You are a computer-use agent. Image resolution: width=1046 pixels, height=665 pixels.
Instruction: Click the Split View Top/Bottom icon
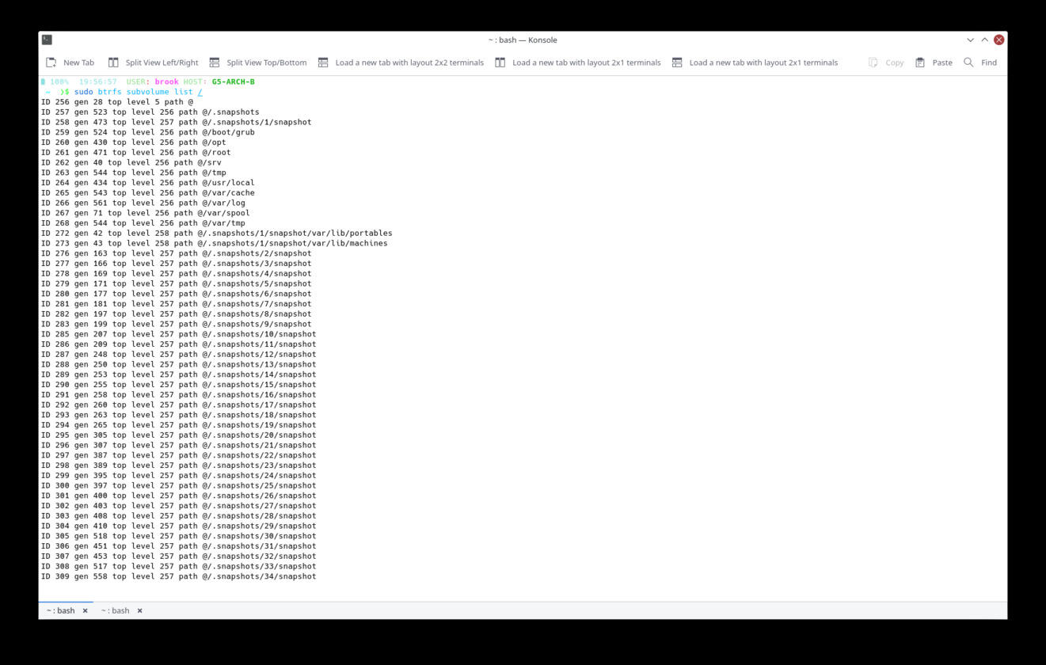215,63
